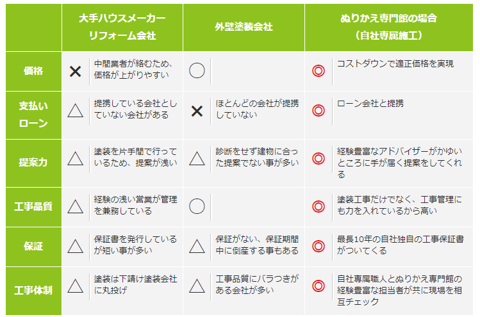Click the single circle symbol in the 価格 row

[197, 71]
